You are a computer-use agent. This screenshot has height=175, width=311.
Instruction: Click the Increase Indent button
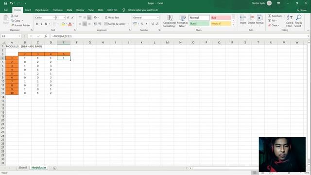pos(100,24)
